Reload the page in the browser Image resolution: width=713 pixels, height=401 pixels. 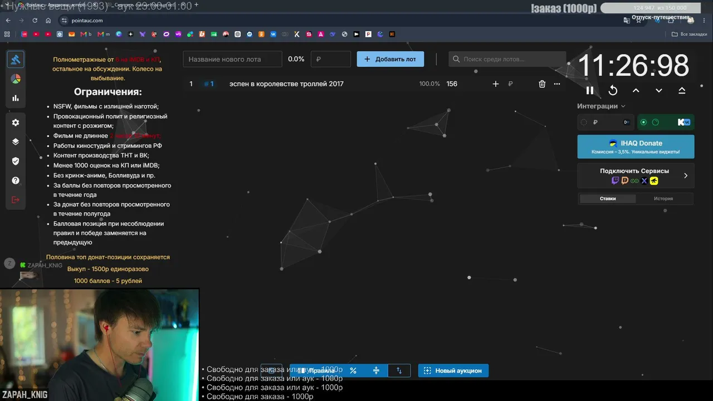[x=35, y=21]
